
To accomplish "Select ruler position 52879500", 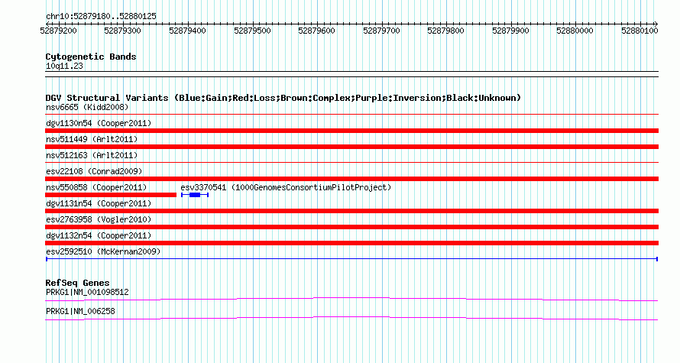I will click(x=252, y=31).
